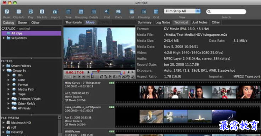The width and height of the screenshot is (261, 136).
Task: Select the Wildlife.mov clip
Action: [x=72, y=132]
